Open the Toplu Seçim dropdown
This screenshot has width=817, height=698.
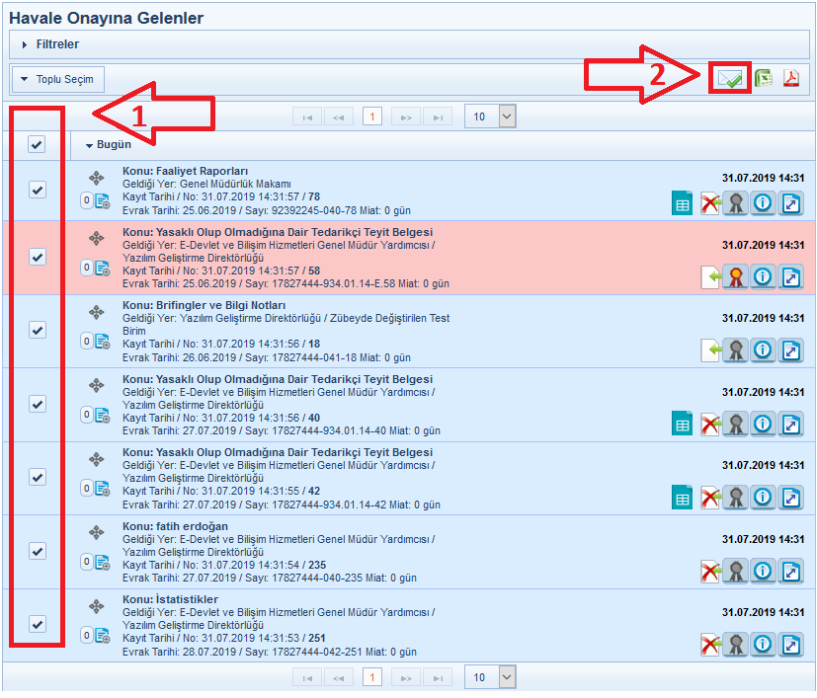57,79
